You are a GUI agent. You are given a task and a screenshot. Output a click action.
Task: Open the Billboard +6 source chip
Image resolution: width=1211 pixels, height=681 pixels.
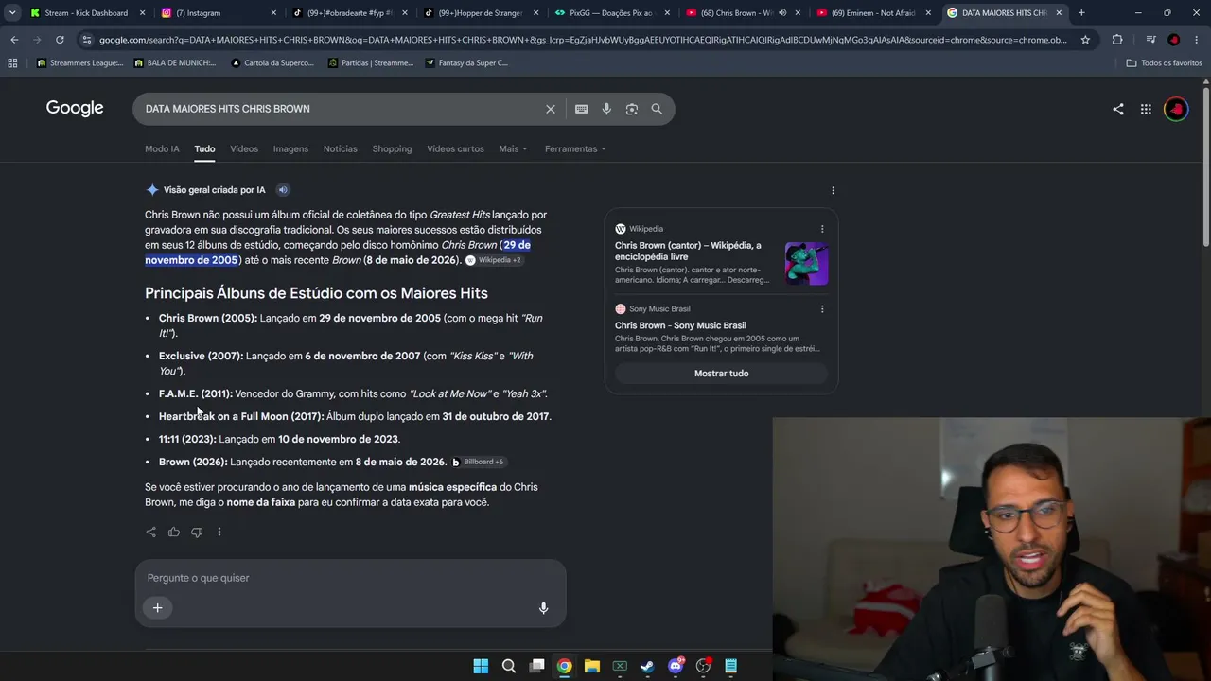(x=479, y=463)
